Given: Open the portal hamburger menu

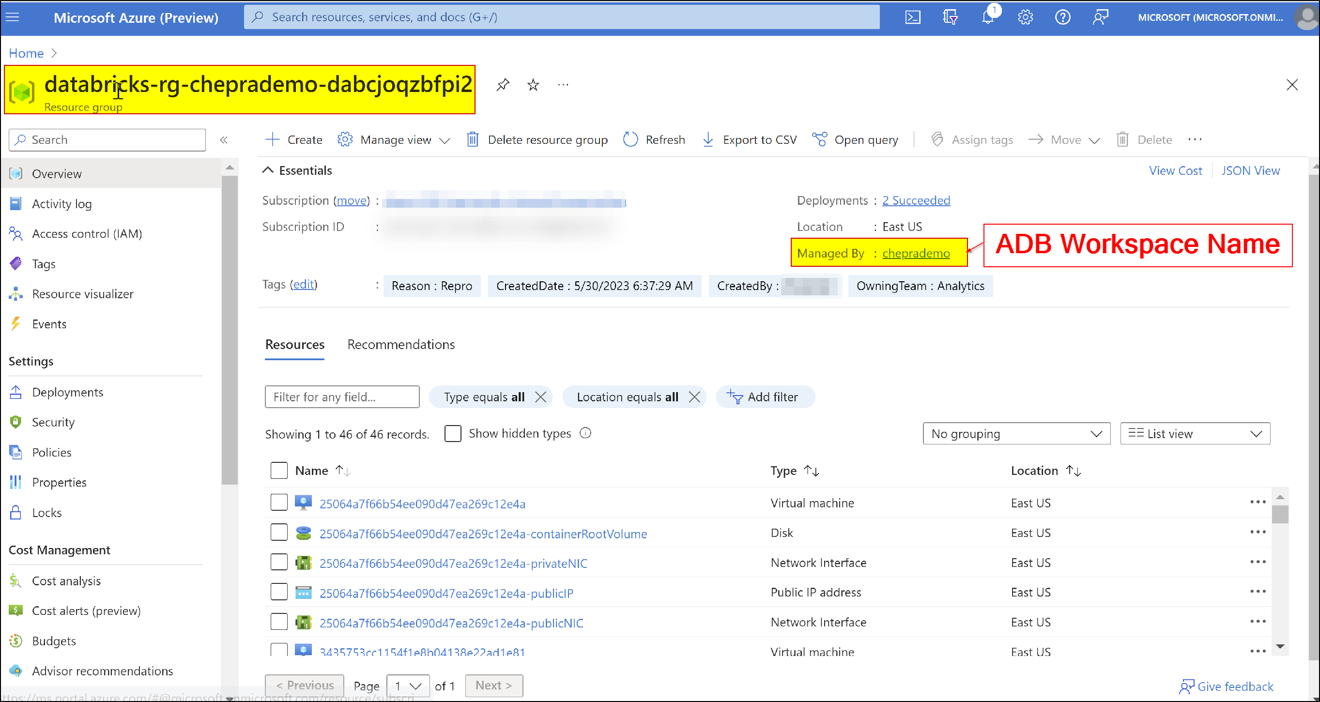Looking at the screenshot, I should pos(12,17).
